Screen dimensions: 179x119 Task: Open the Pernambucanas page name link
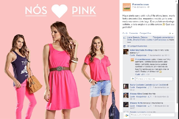(x=141, y=4)
